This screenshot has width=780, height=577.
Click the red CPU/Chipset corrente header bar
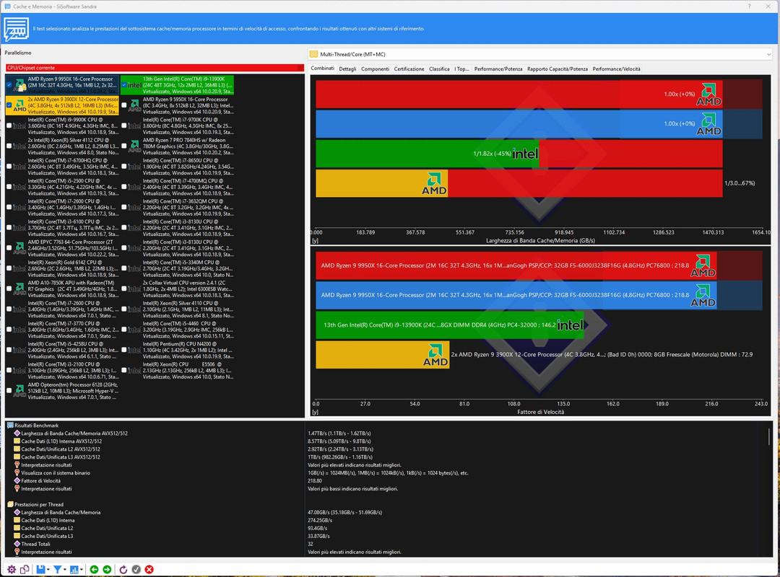(155, 68)
